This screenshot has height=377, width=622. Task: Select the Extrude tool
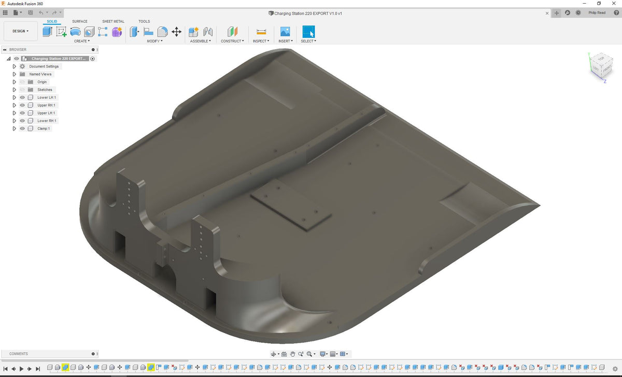[47, 31]
